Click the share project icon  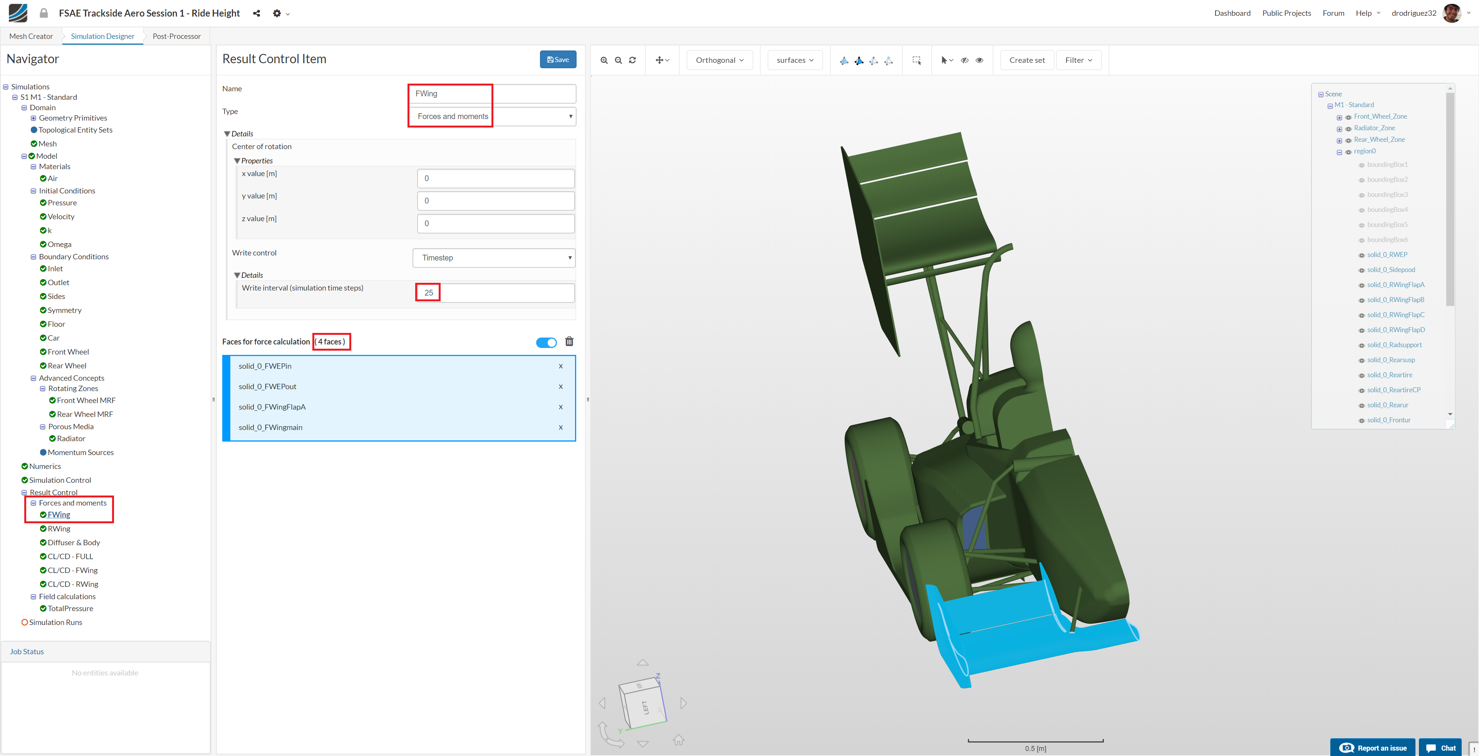pyautogui.click(x=257, y=13)
